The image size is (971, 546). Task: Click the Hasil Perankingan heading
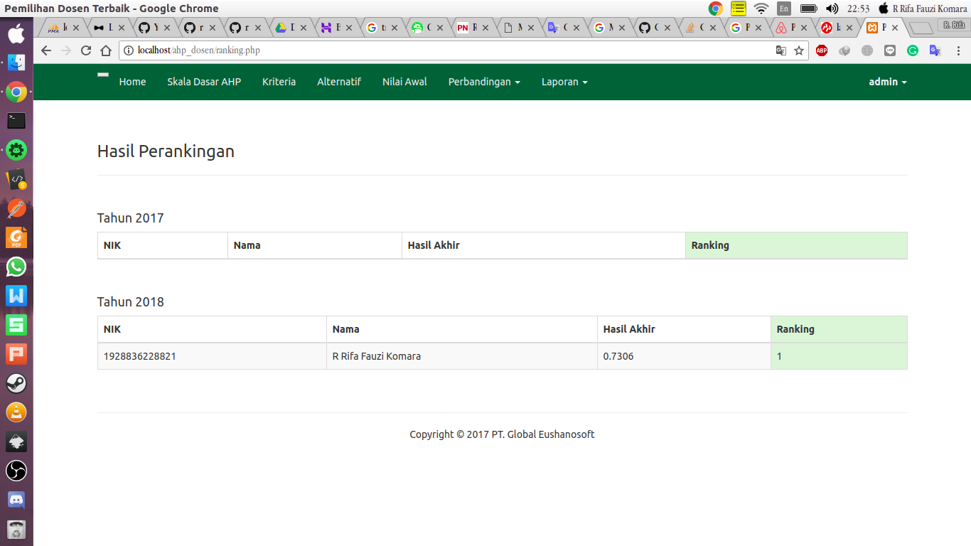click(x=166, y=151)
